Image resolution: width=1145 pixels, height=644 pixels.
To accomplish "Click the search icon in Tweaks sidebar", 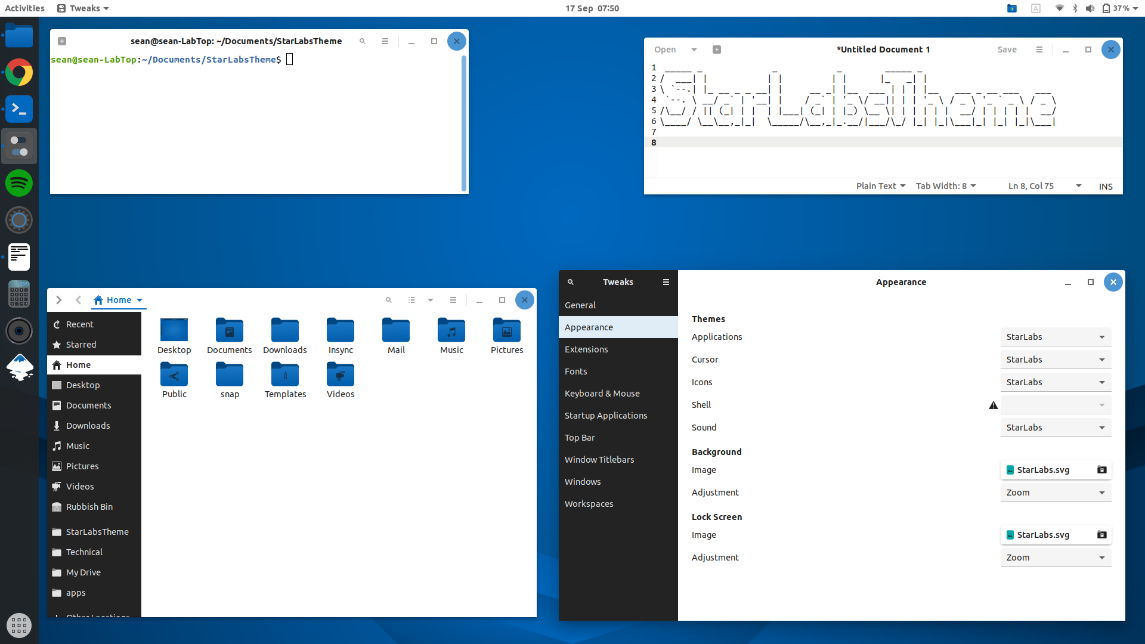I will (570, 282).
